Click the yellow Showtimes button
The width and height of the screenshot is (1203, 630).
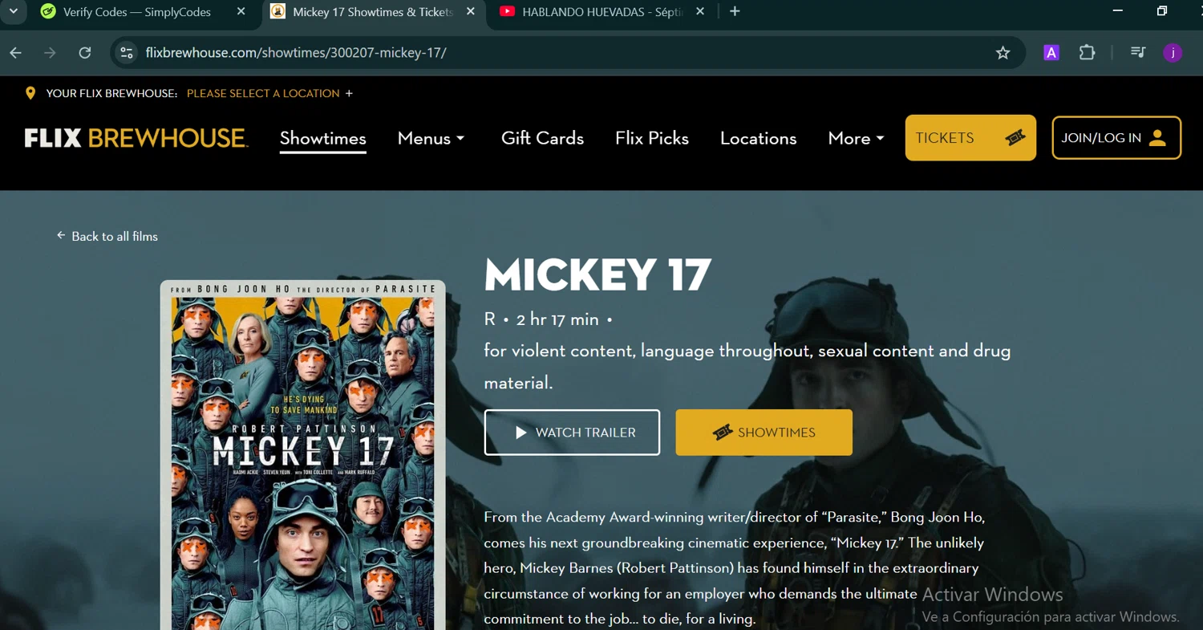[764, 433]
